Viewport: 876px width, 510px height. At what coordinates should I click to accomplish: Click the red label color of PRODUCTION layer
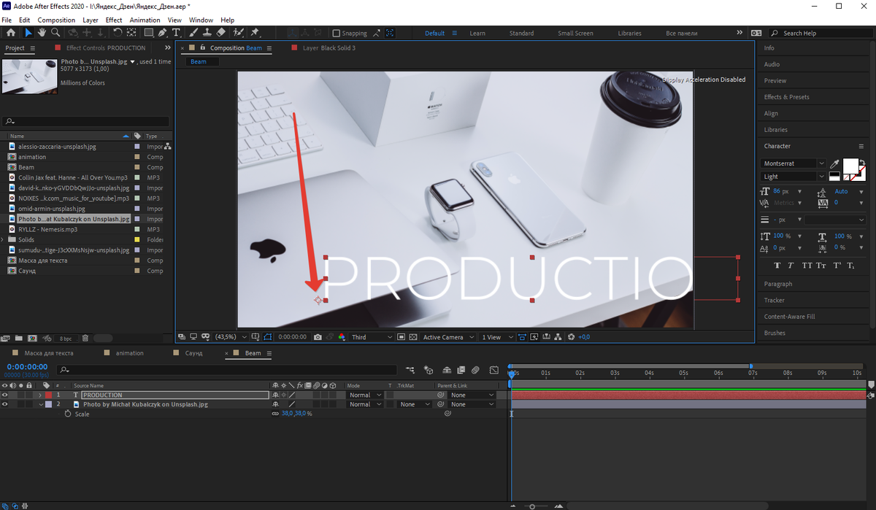click(x=48, y=395)
